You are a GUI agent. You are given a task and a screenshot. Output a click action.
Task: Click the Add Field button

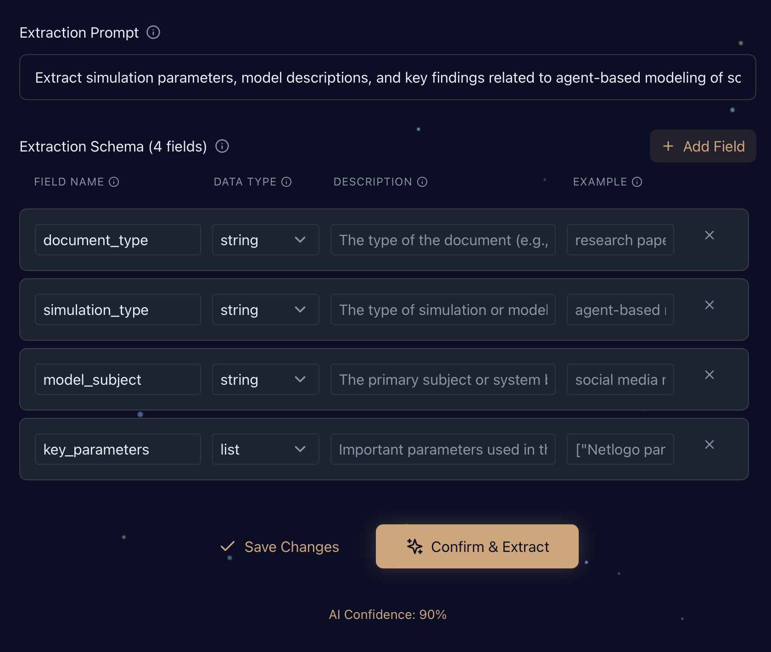(x=703, y=146)
